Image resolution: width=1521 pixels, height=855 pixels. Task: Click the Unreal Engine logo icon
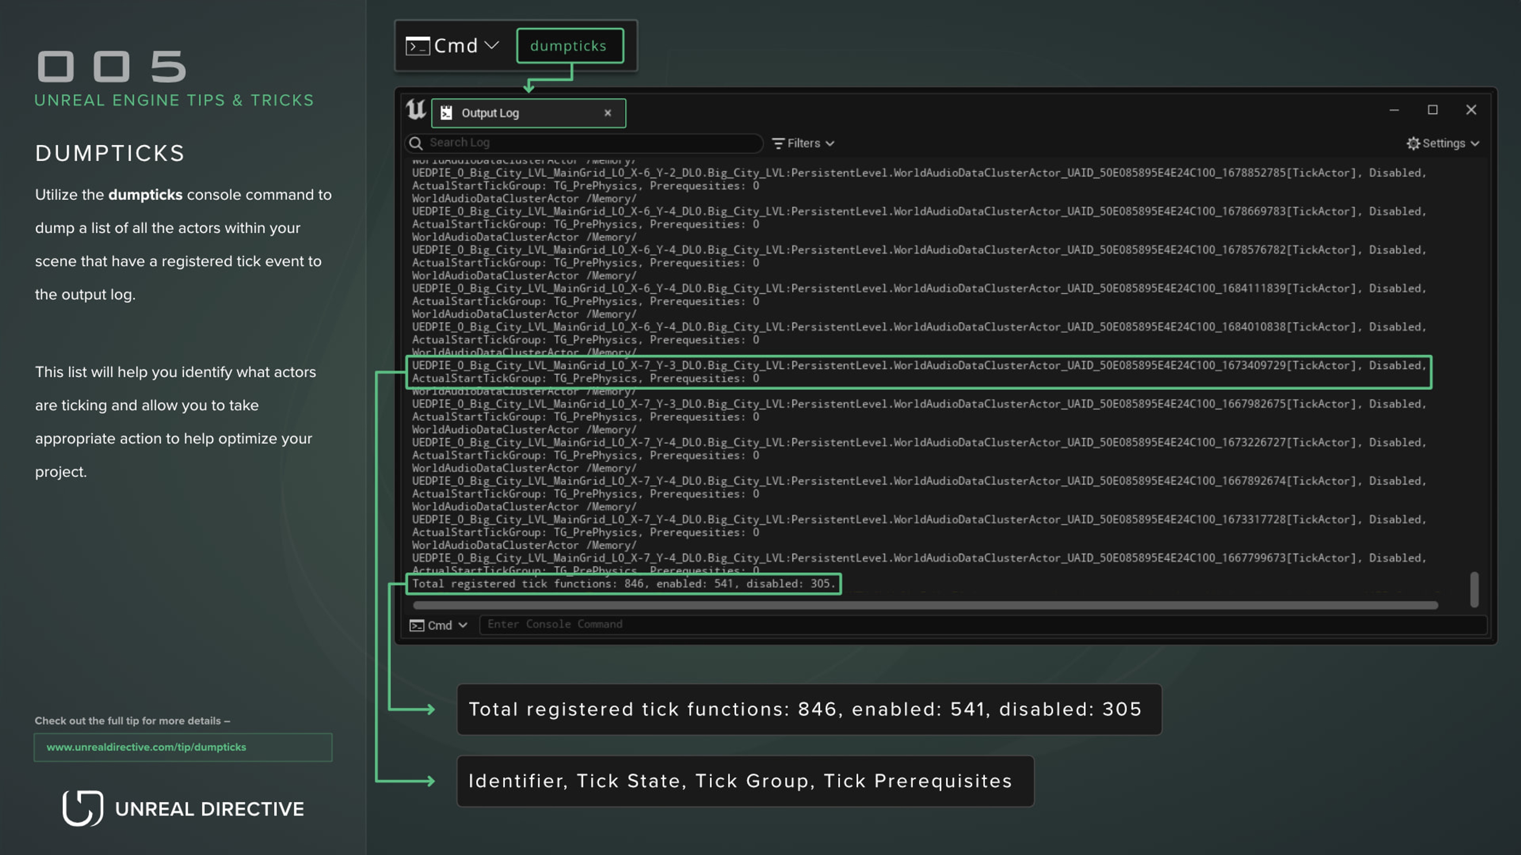click(416, 109)
